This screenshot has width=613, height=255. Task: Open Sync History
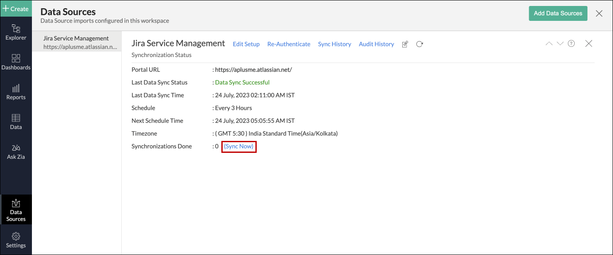tap(334, 44)
